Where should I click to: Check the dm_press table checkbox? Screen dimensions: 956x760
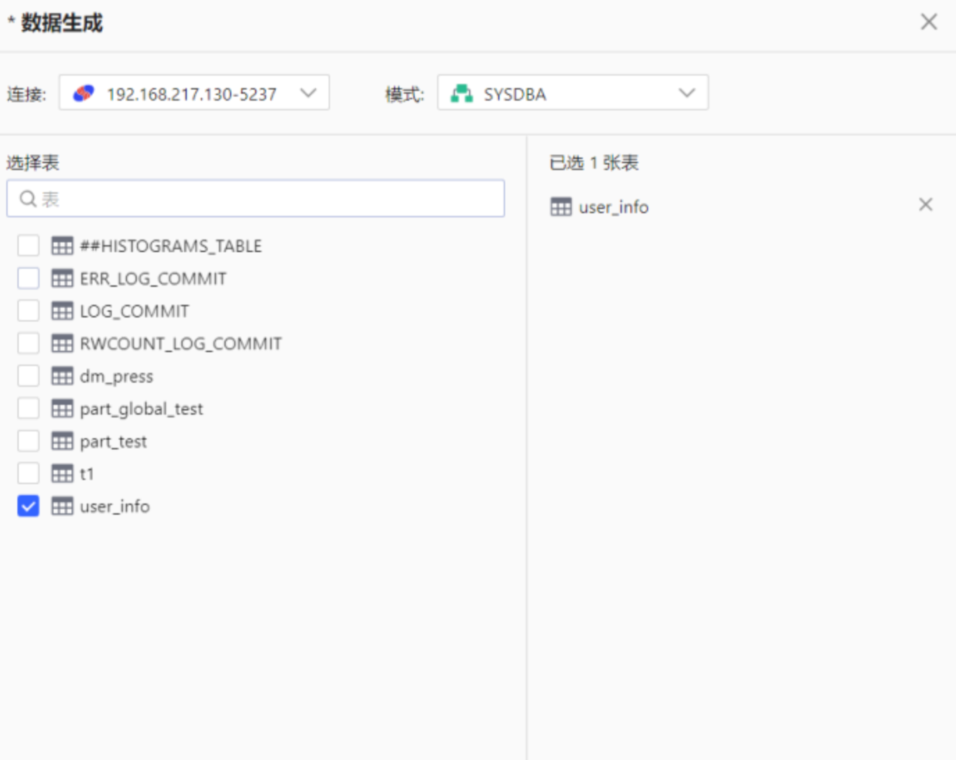[28, 377]
